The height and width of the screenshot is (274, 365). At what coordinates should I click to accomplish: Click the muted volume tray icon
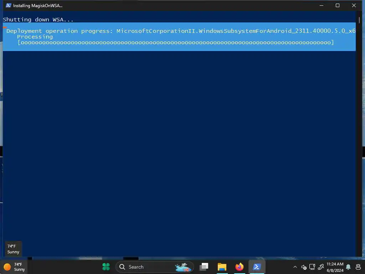(304, 267)
